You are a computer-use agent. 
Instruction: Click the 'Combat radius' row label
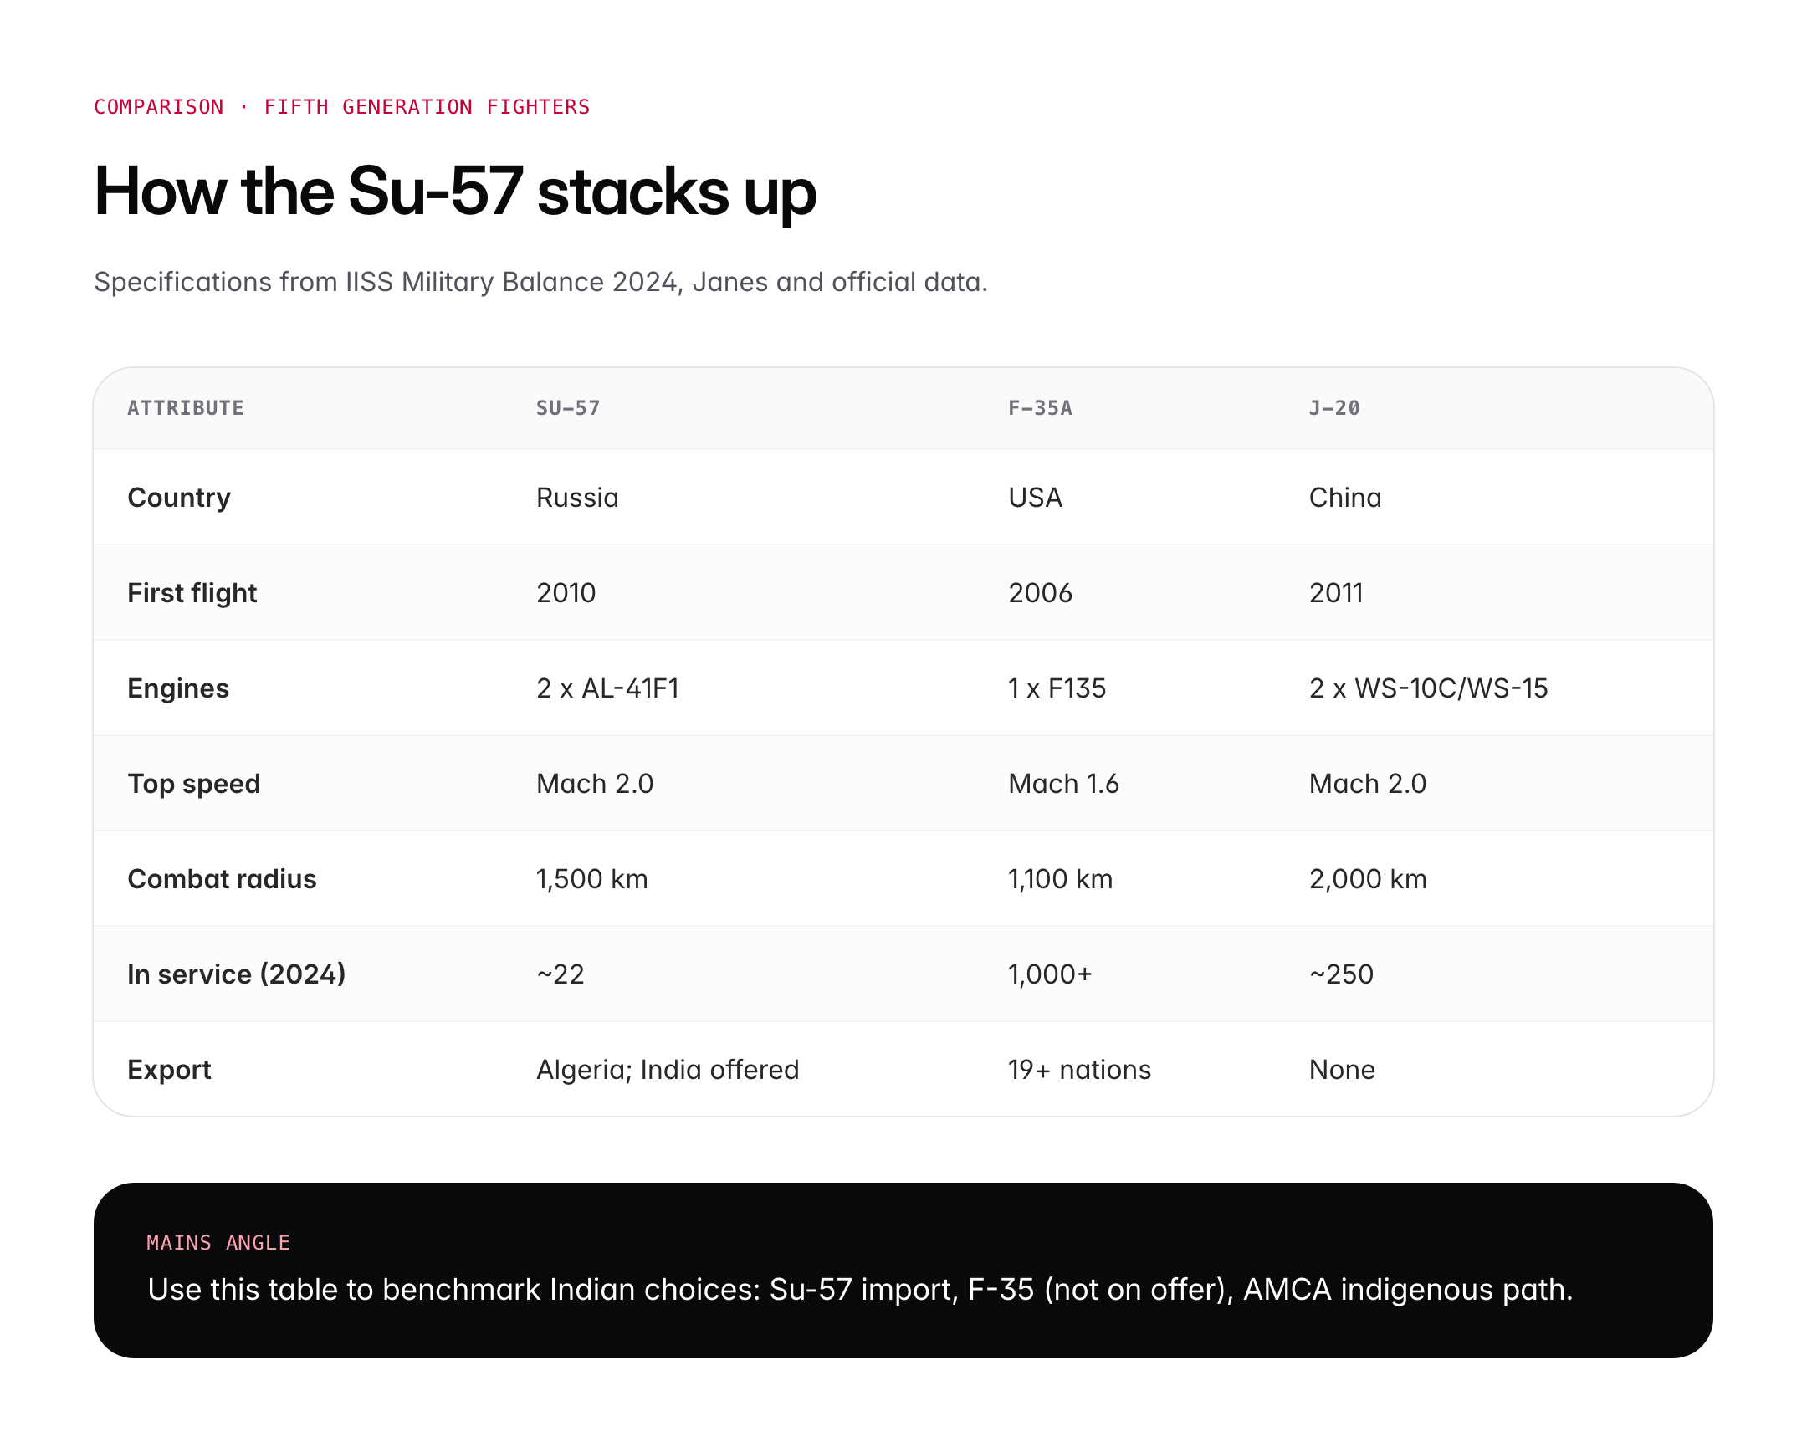click(x=222, y=879)
